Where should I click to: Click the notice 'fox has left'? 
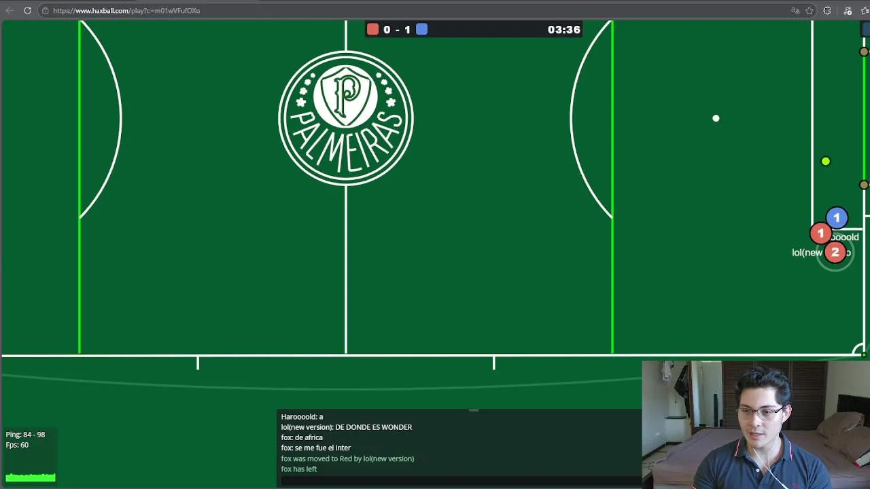[299, 469]
